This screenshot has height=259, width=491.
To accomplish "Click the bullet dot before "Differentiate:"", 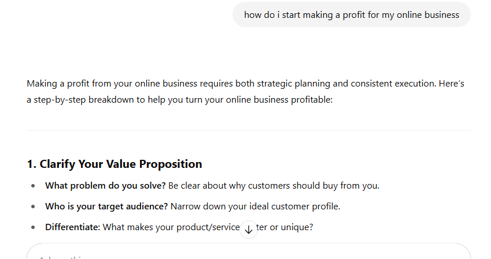I will point(33,227).
